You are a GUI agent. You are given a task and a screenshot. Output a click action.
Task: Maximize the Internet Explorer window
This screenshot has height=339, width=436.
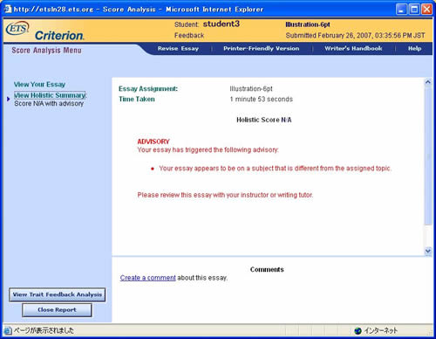click(x=414, y=10)
